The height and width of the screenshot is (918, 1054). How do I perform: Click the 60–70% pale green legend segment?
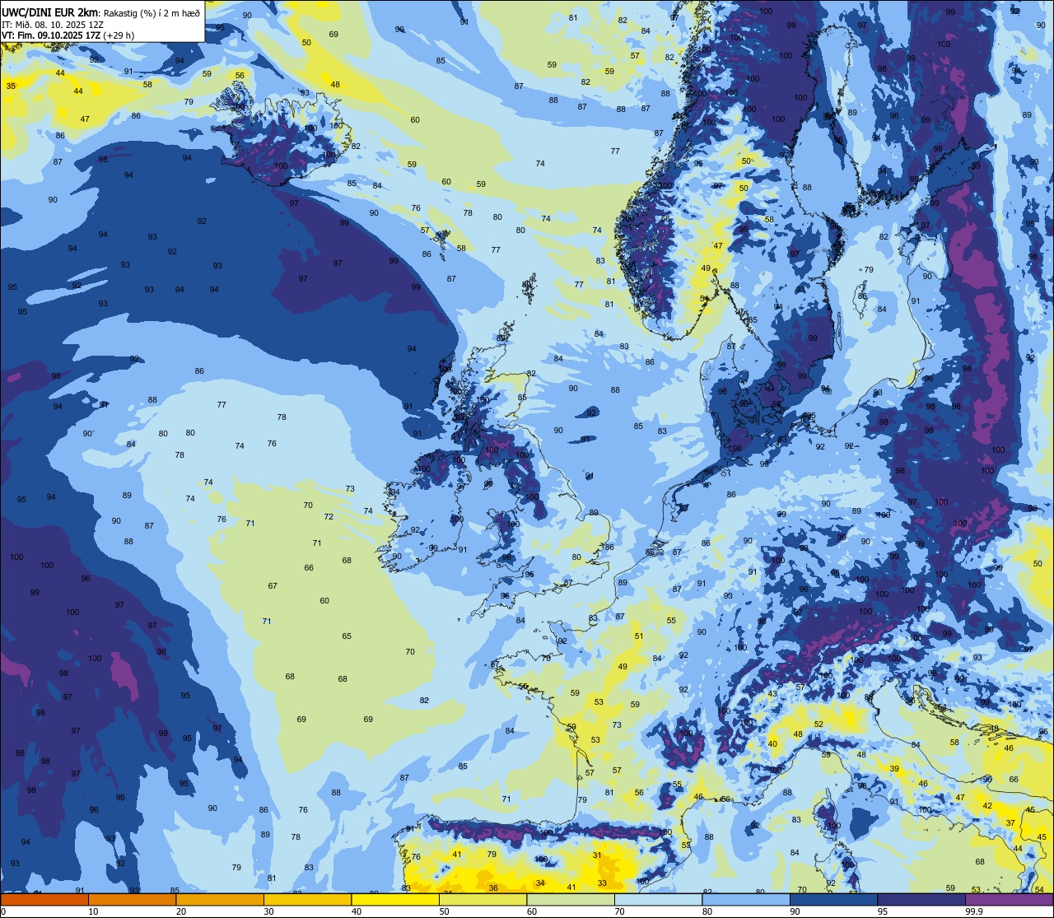pos(571,900)
